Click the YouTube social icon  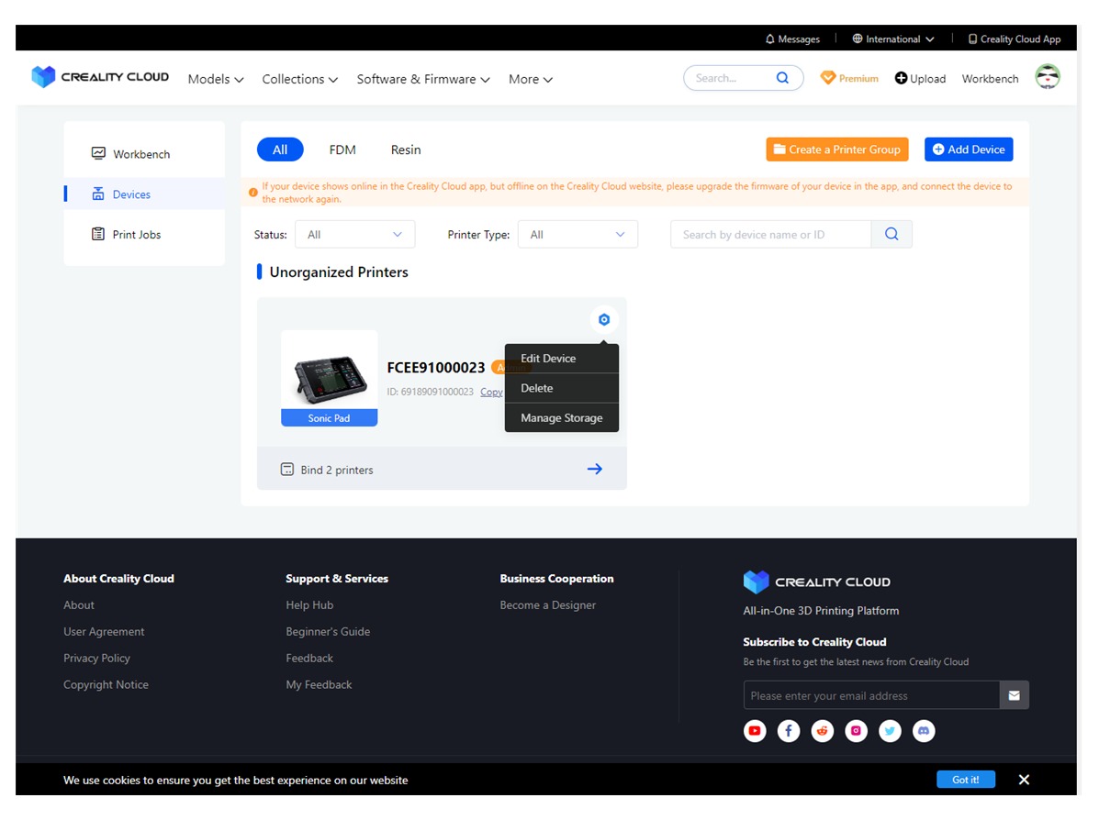pyautogui.click(x=755, y=731)
